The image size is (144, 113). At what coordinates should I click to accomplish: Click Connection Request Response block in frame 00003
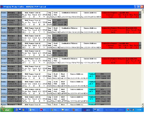[x=114, y=30]
